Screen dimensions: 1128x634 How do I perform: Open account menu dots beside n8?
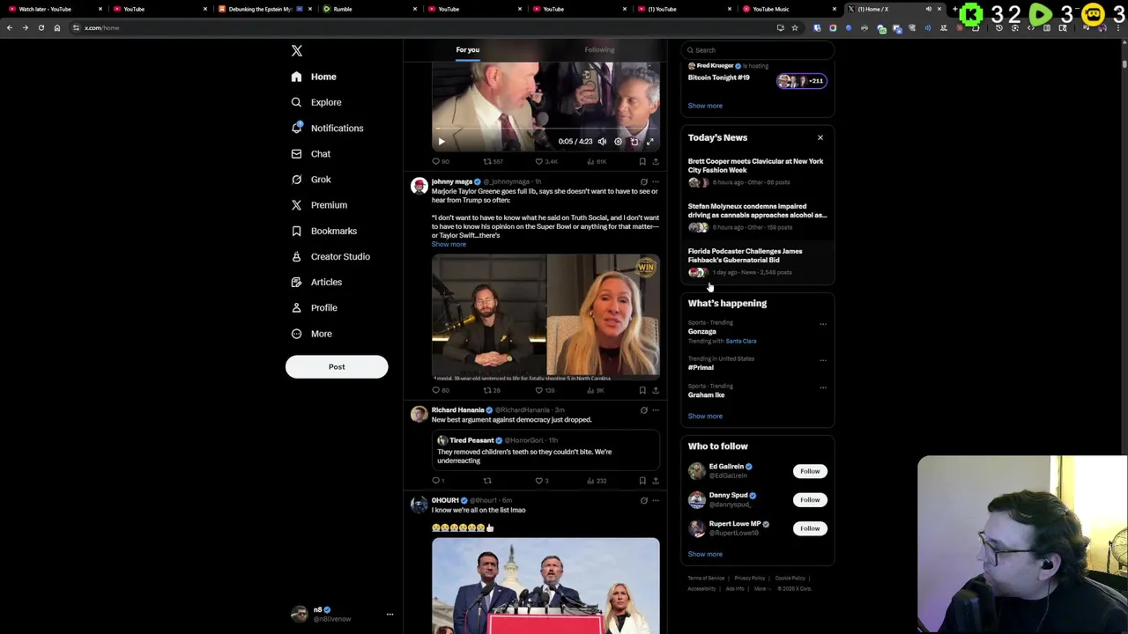click(x=390, y=615)
